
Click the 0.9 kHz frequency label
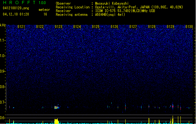pos(2,71)
